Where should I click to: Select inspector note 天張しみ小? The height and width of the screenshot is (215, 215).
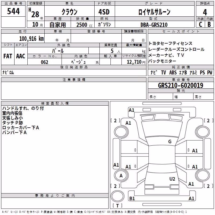[12, 118]
